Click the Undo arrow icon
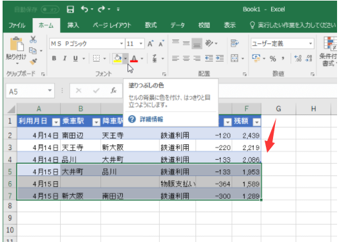The image size is (339, 242). [x=85, y=9]
